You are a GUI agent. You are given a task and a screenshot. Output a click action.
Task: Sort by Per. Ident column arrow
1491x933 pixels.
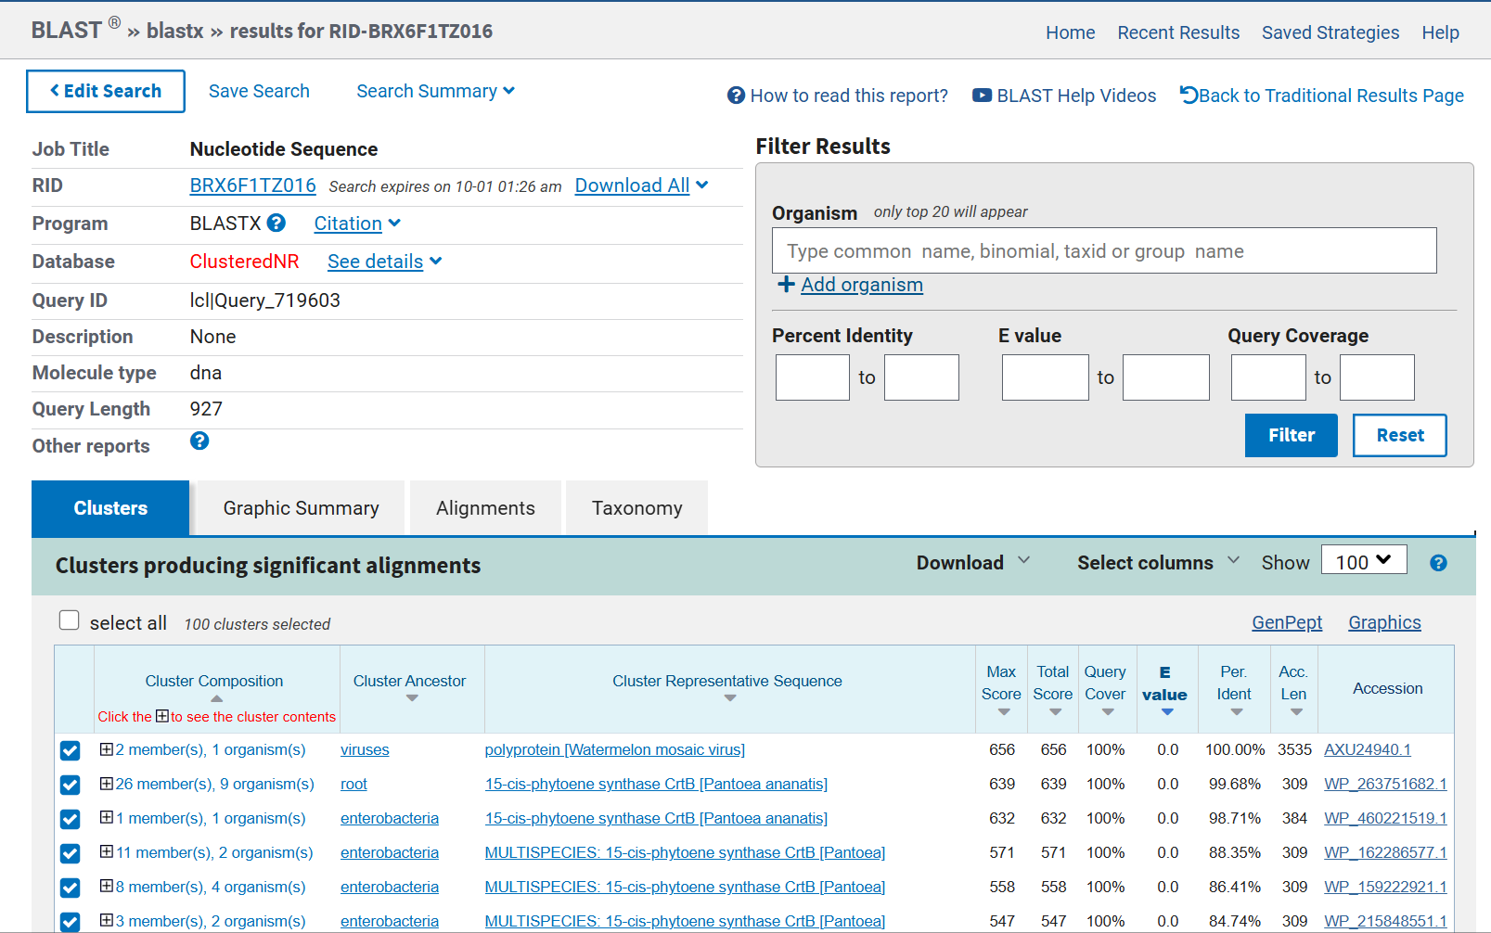[1237, 712]
